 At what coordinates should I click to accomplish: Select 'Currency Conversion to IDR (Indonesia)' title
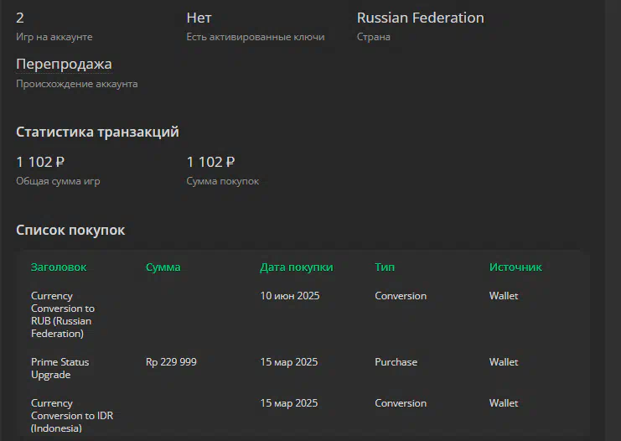click(72, 415)
